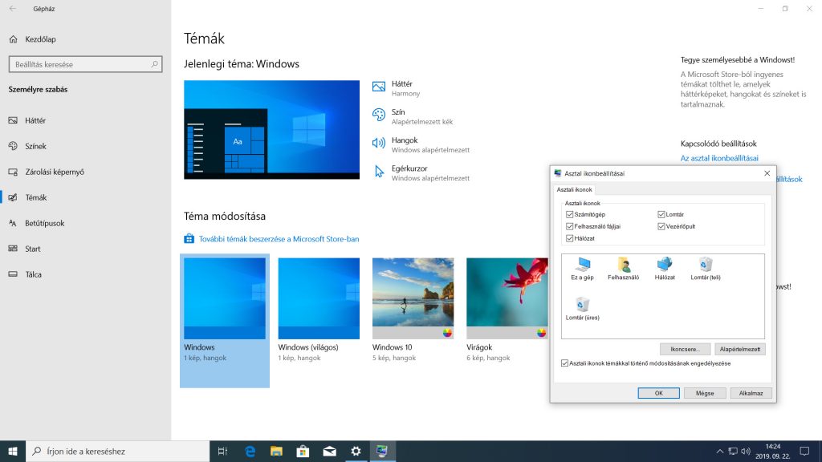Image resolution: width=822 pixels, height=462 pixels.
Task: Open the Windows Start menu
Action: pos(13,451)
